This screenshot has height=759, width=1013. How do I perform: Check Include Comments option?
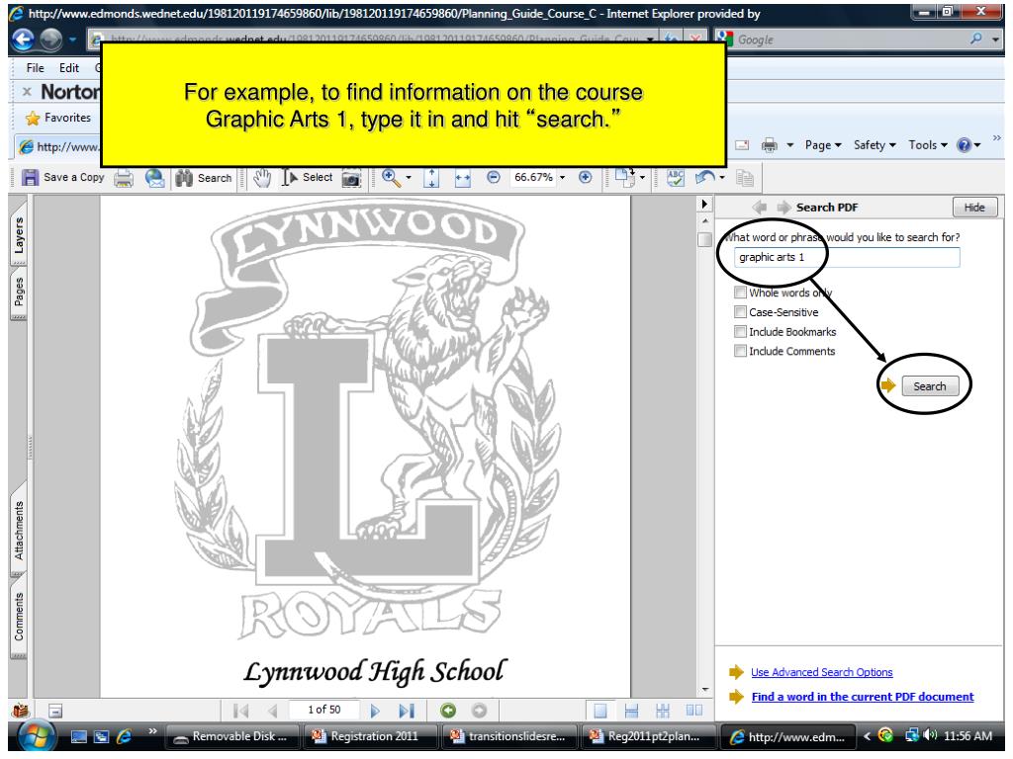[x=740, y=351]
